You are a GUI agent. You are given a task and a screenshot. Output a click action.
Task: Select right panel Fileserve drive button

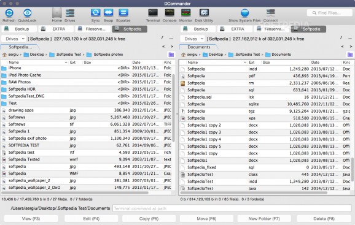271,29
